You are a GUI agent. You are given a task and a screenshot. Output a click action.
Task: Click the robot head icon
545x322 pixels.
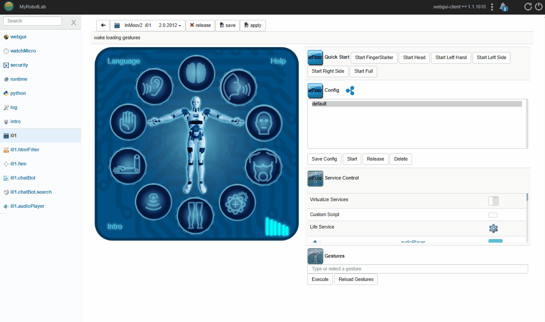(x=263, y=122)
